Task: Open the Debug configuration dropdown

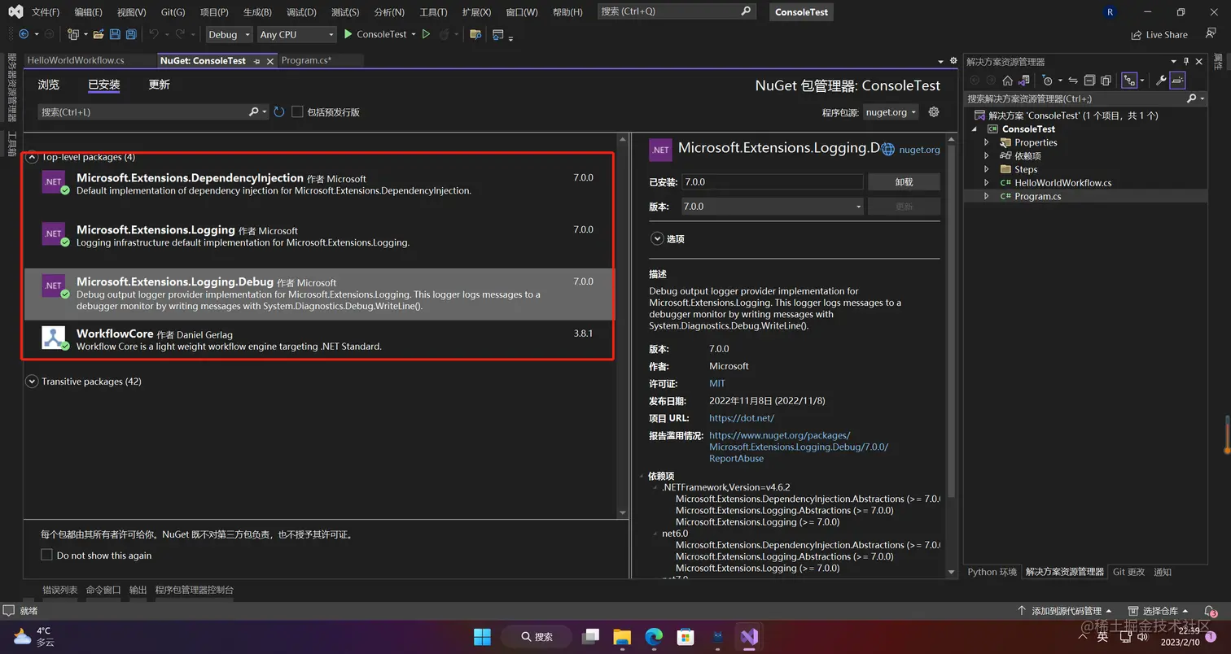Action: 229,34
